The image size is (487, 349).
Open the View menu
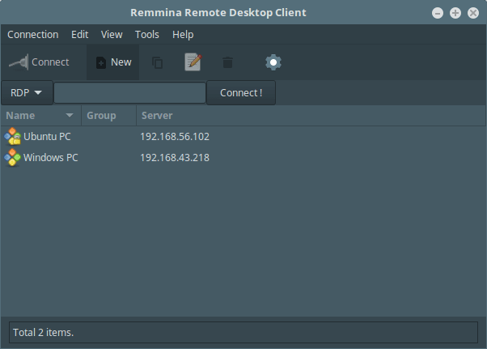pos(112,35)
